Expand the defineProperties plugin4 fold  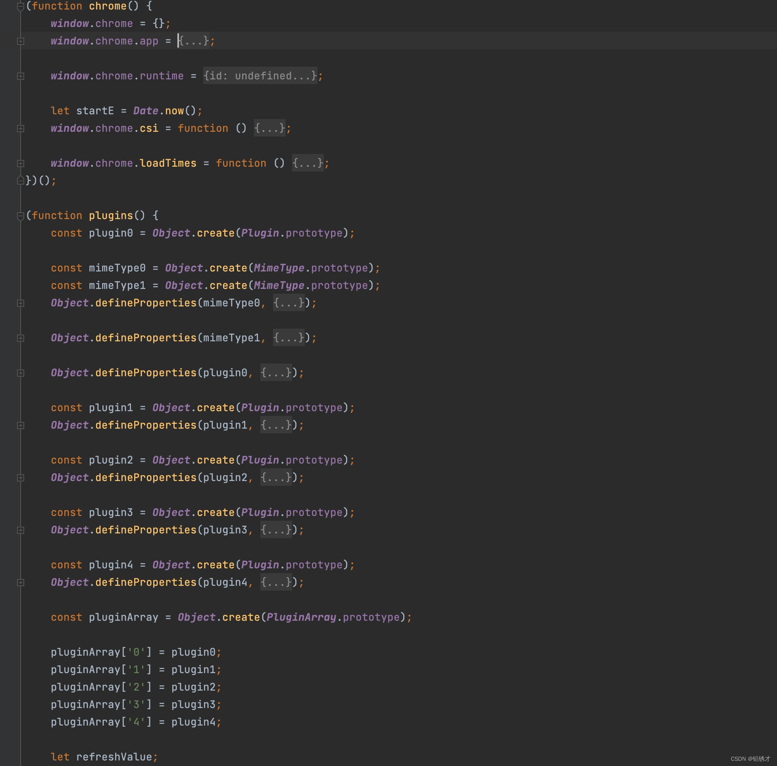(21, 583)
